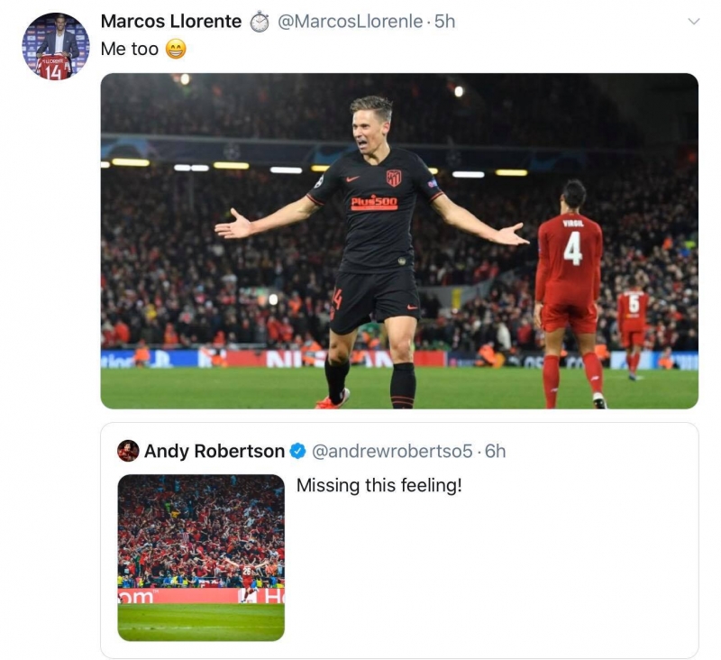Visit the @MarcosLlorenle handle

[x=350, y=22]
